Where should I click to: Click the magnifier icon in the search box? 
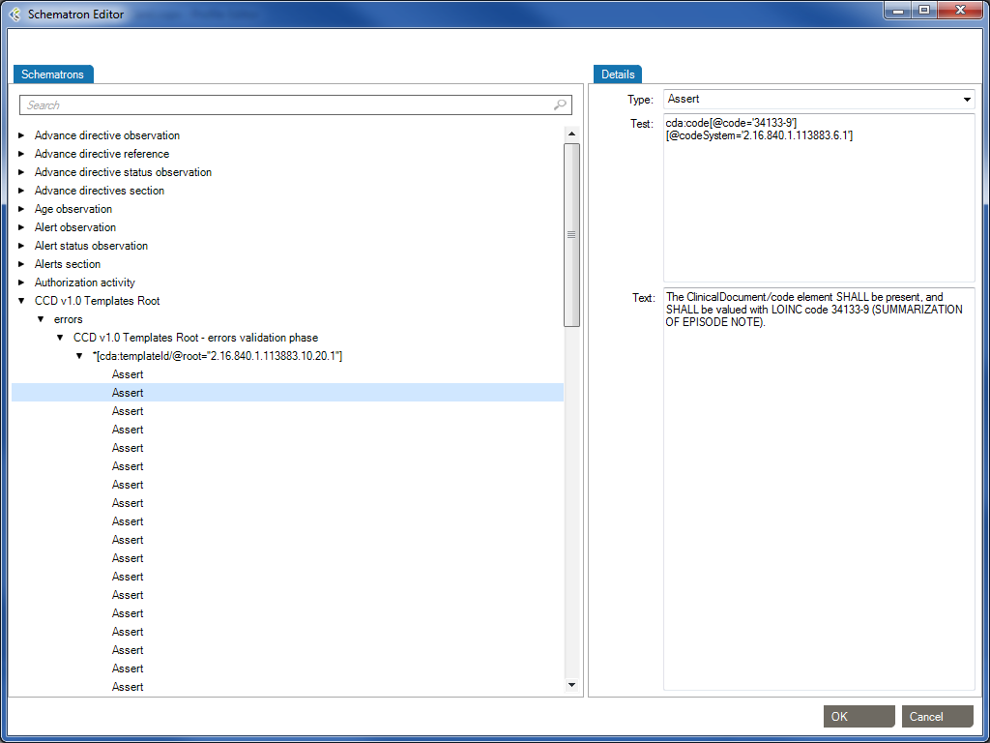point(560,104)
